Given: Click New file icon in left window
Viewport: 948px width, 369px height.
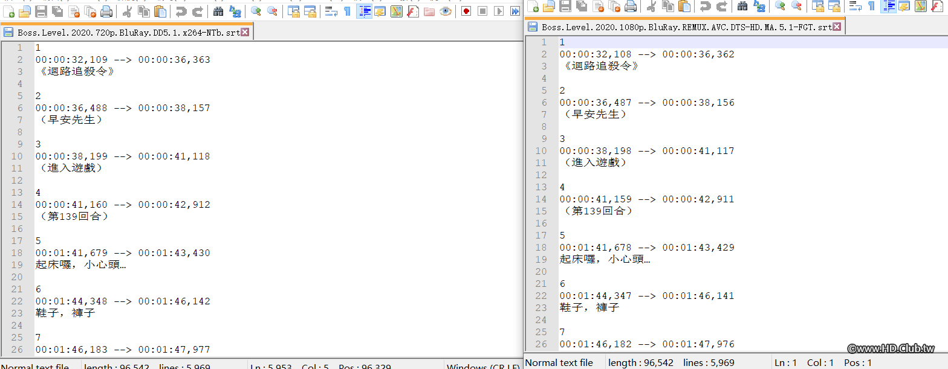Looking at the screenshot, I should [x=9, y=11].
